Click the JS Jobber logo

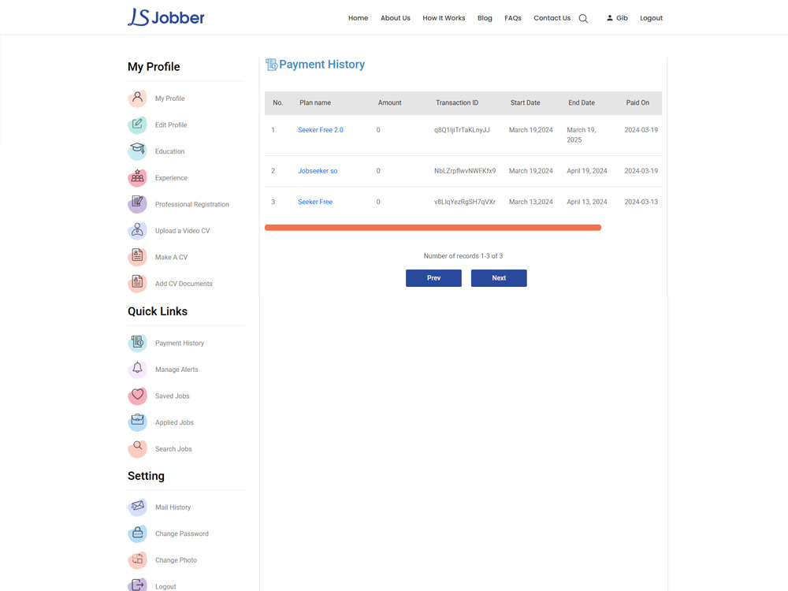tap(165, 17)
